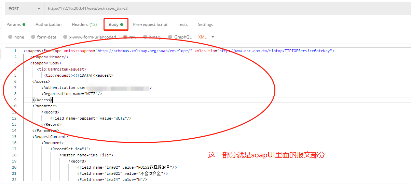
Task: Click the tip:request CDATA line
Action: (79, 75)
